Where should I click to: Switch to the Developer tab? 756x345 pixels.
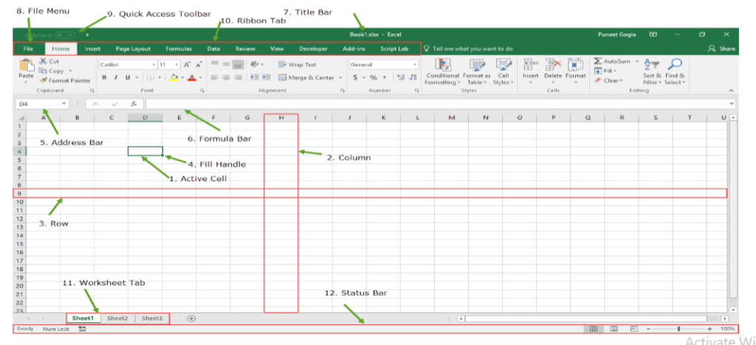(313, 49)
